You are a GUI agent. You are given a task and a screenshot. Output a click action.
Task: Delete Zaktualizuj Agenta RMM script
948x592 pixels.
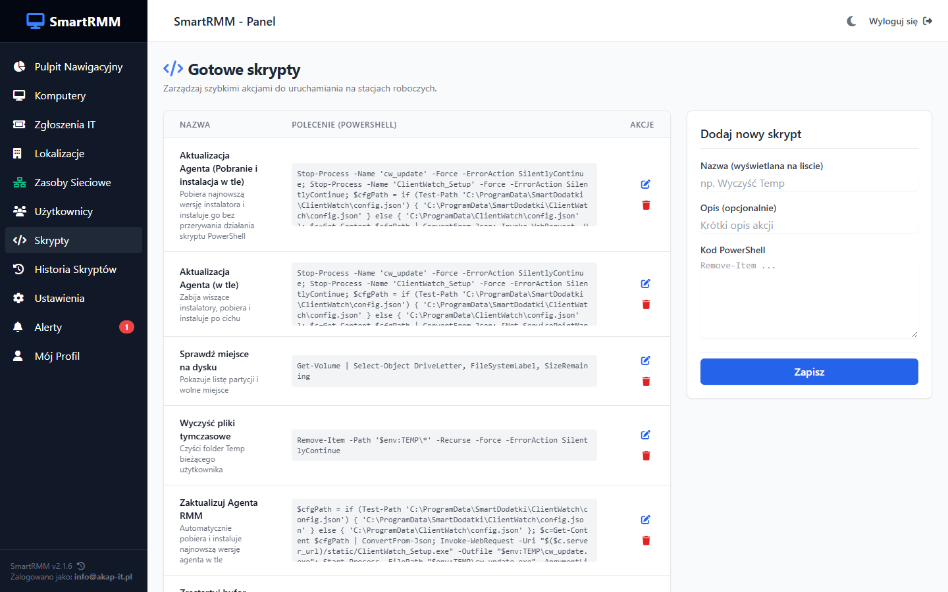coord(646,541)
